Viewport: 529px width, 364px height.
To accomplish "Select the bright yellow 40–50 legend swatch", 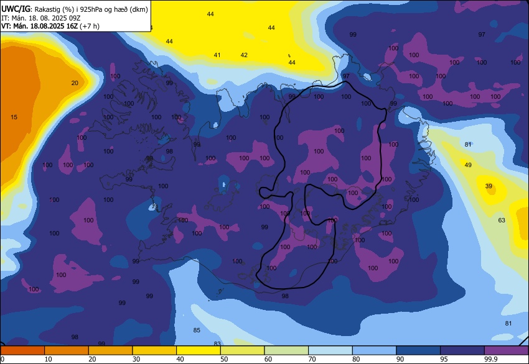I will 199,350.
